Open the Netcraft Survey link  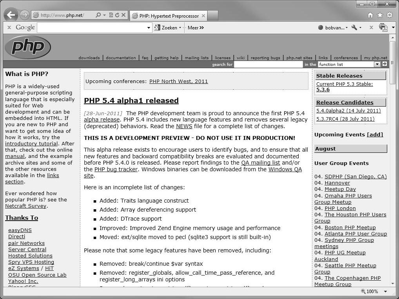26,206
